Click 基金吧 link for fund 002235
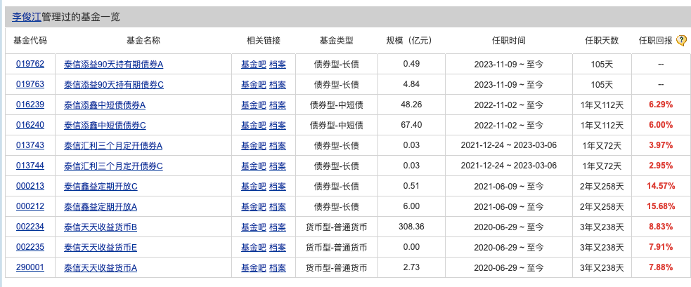 [x=253, y=248]
